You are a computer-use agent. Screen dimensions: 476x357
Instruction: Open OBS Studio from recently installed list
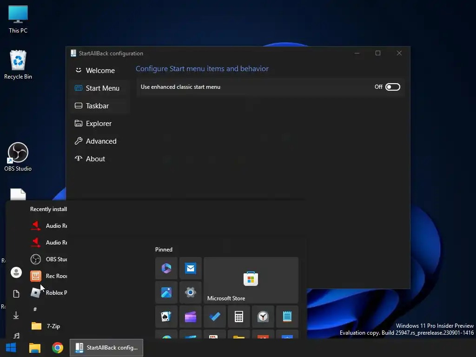tap(48, 259)
